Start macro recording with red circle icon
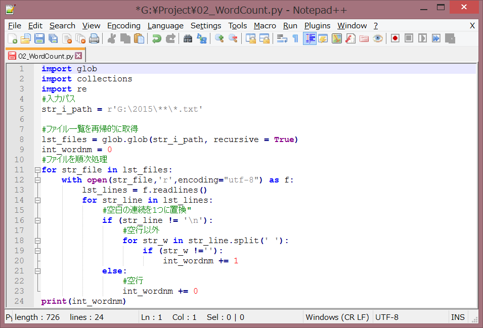483x328 pixels. click(x=395, y=38)
